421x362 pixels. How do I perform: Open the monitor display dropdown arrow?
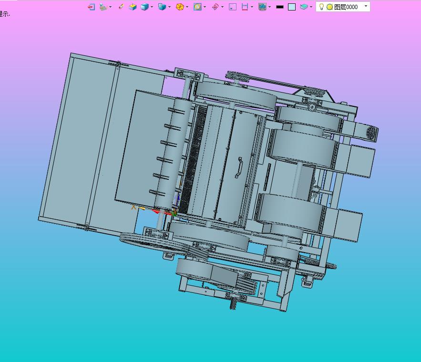tap(269, 7)
